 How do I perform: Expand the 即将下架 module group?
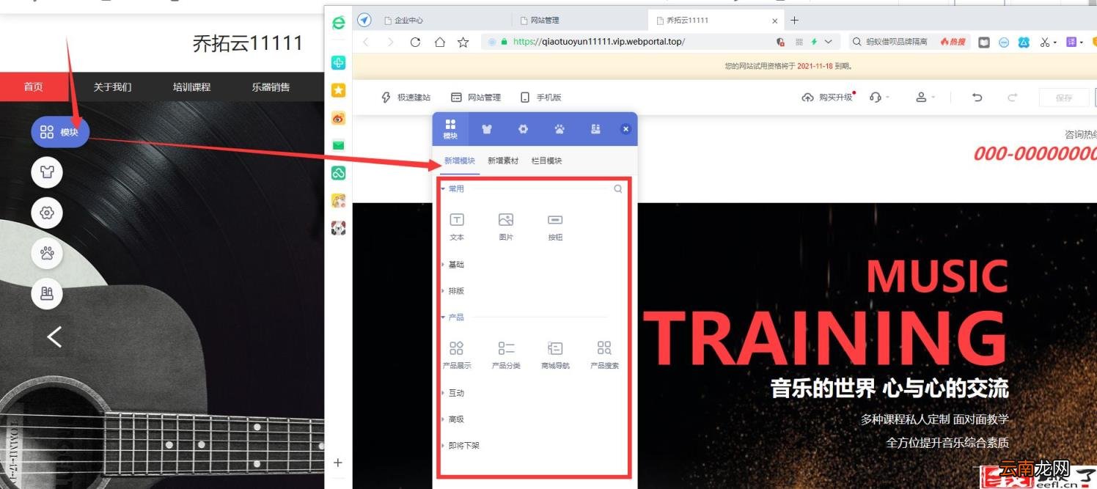(x=460, y=446)
